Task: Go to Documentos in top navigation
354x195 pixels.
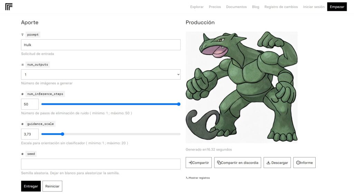Action: pyautogui.click(x=236, y=7)
